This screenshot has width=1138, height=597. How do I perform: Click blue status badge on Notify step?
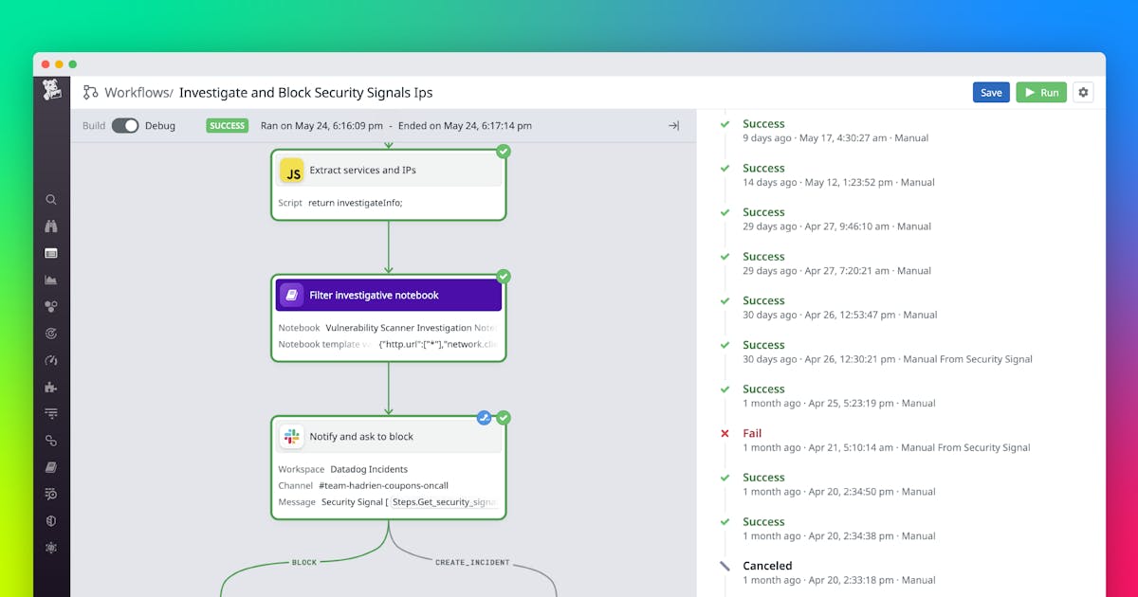(x=485, y=418)
